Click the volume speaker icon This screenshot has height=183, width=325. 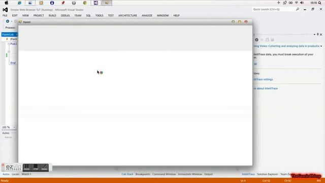tap(302, 3)
